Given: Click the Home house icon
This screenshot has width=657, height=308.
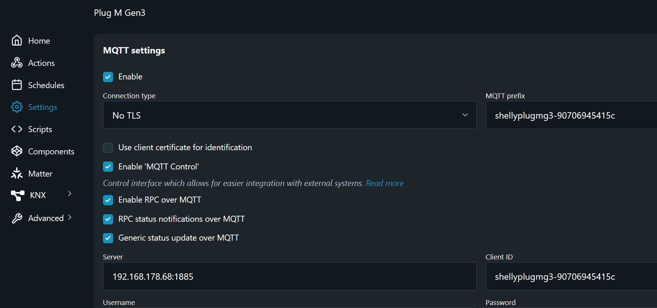Looking at the screenshot, I should click(x=17, y=40).
